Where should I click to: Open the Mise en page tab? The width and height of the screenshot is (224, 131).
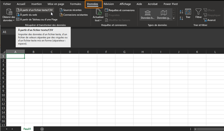56,4
